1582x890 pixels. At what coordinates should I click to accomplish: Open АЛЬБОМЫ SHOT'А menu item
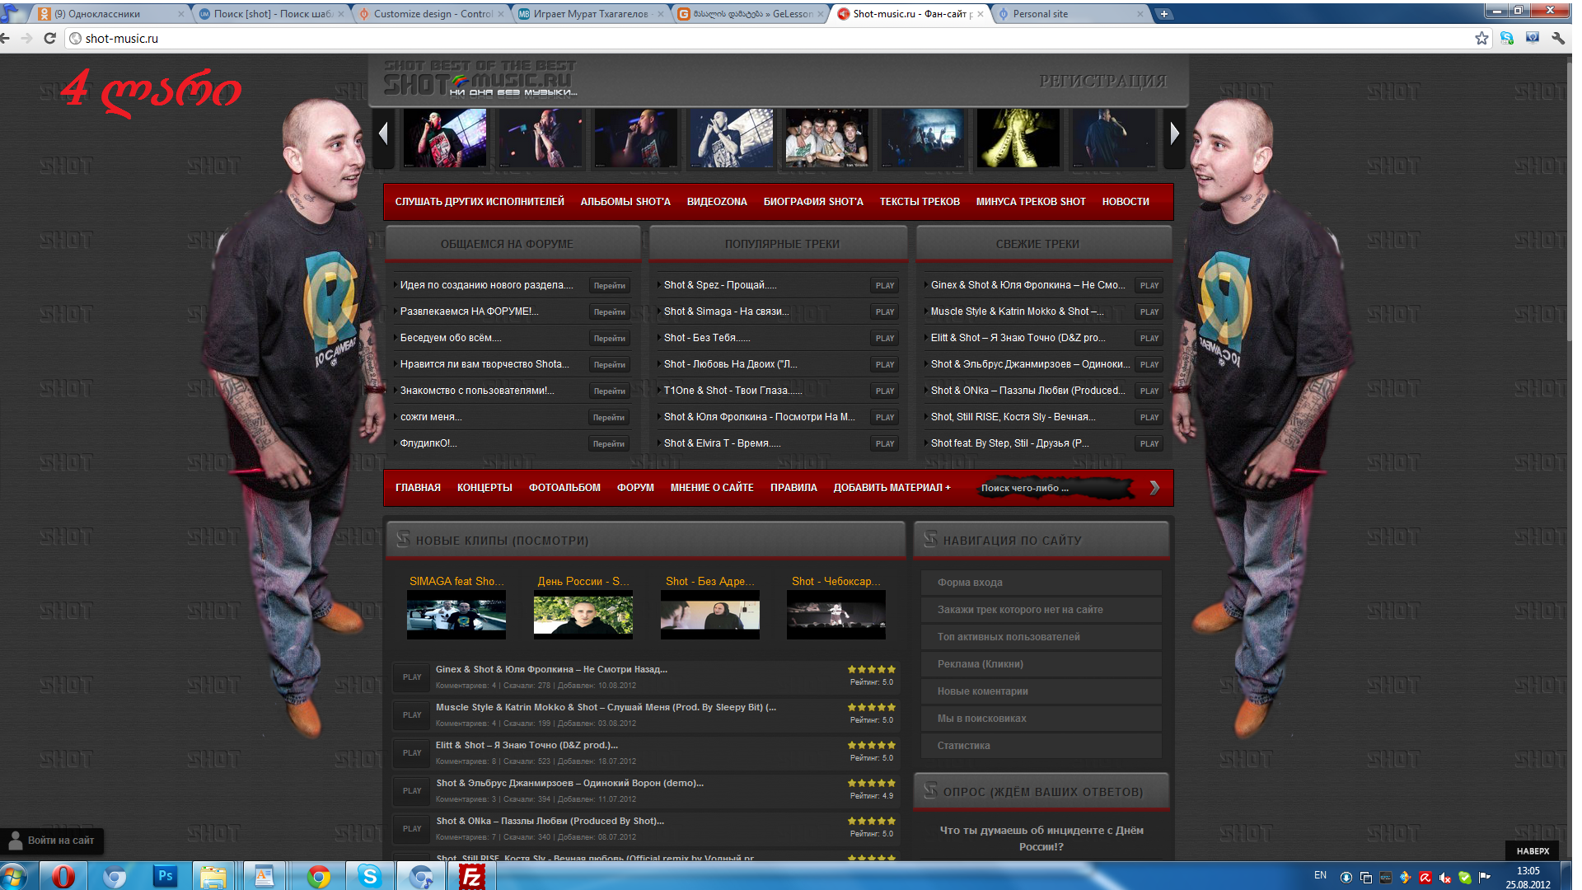click(625, 202)
